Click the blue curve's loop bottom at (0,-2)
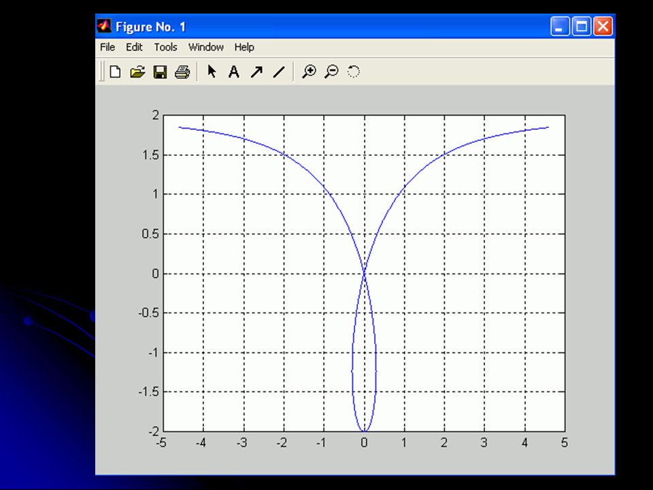This screenshot has height=490, width=653. pos(365,431)
